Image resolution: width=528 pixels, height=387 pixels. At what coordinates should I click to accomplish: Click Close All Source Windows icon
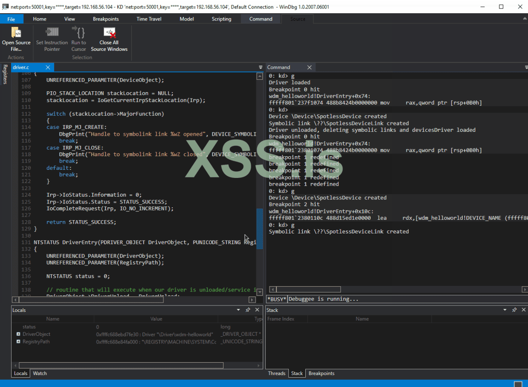tap(109, 33)
